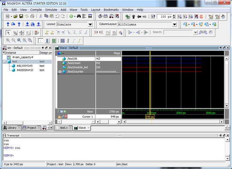Click the Step Into blue down arrow
232x169 pixels.
coord(8,24)
